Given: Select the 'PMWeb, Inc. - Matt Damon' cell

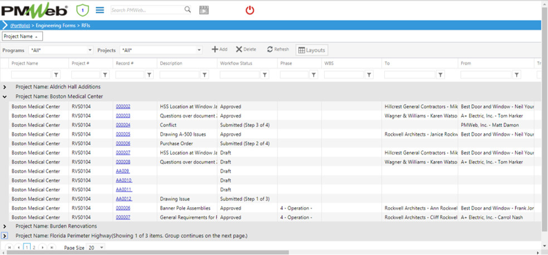Looking at the screenshot, I should 496,125.
